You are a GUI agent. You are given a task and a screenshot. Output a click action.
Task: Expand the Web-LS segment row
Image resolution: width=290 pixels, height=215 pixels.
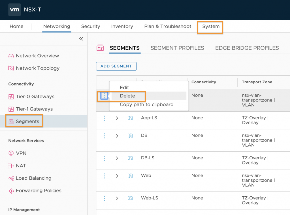[117, 198]
